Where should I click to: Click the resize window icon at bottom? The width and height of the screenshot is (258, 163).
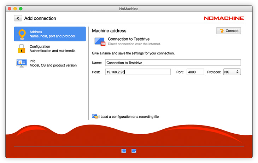134,151
